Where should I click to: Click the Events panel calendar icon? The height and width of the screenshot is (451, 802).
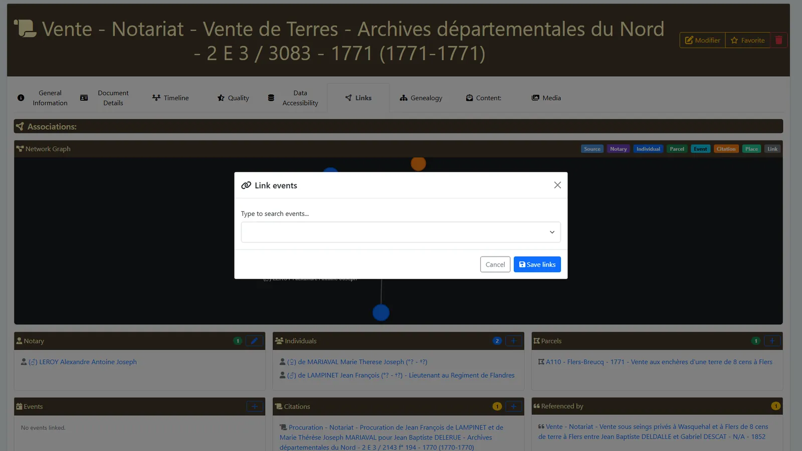click(x=19, y=406)
